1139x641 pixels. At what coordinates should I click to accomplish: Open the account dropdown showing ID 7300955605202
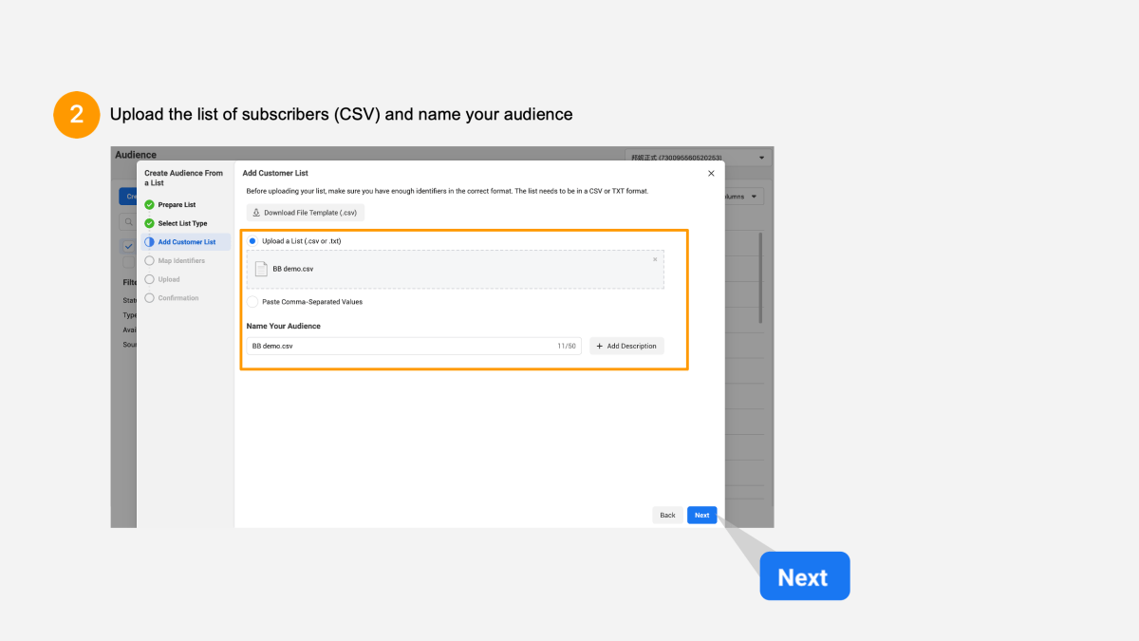pos(698,158)
